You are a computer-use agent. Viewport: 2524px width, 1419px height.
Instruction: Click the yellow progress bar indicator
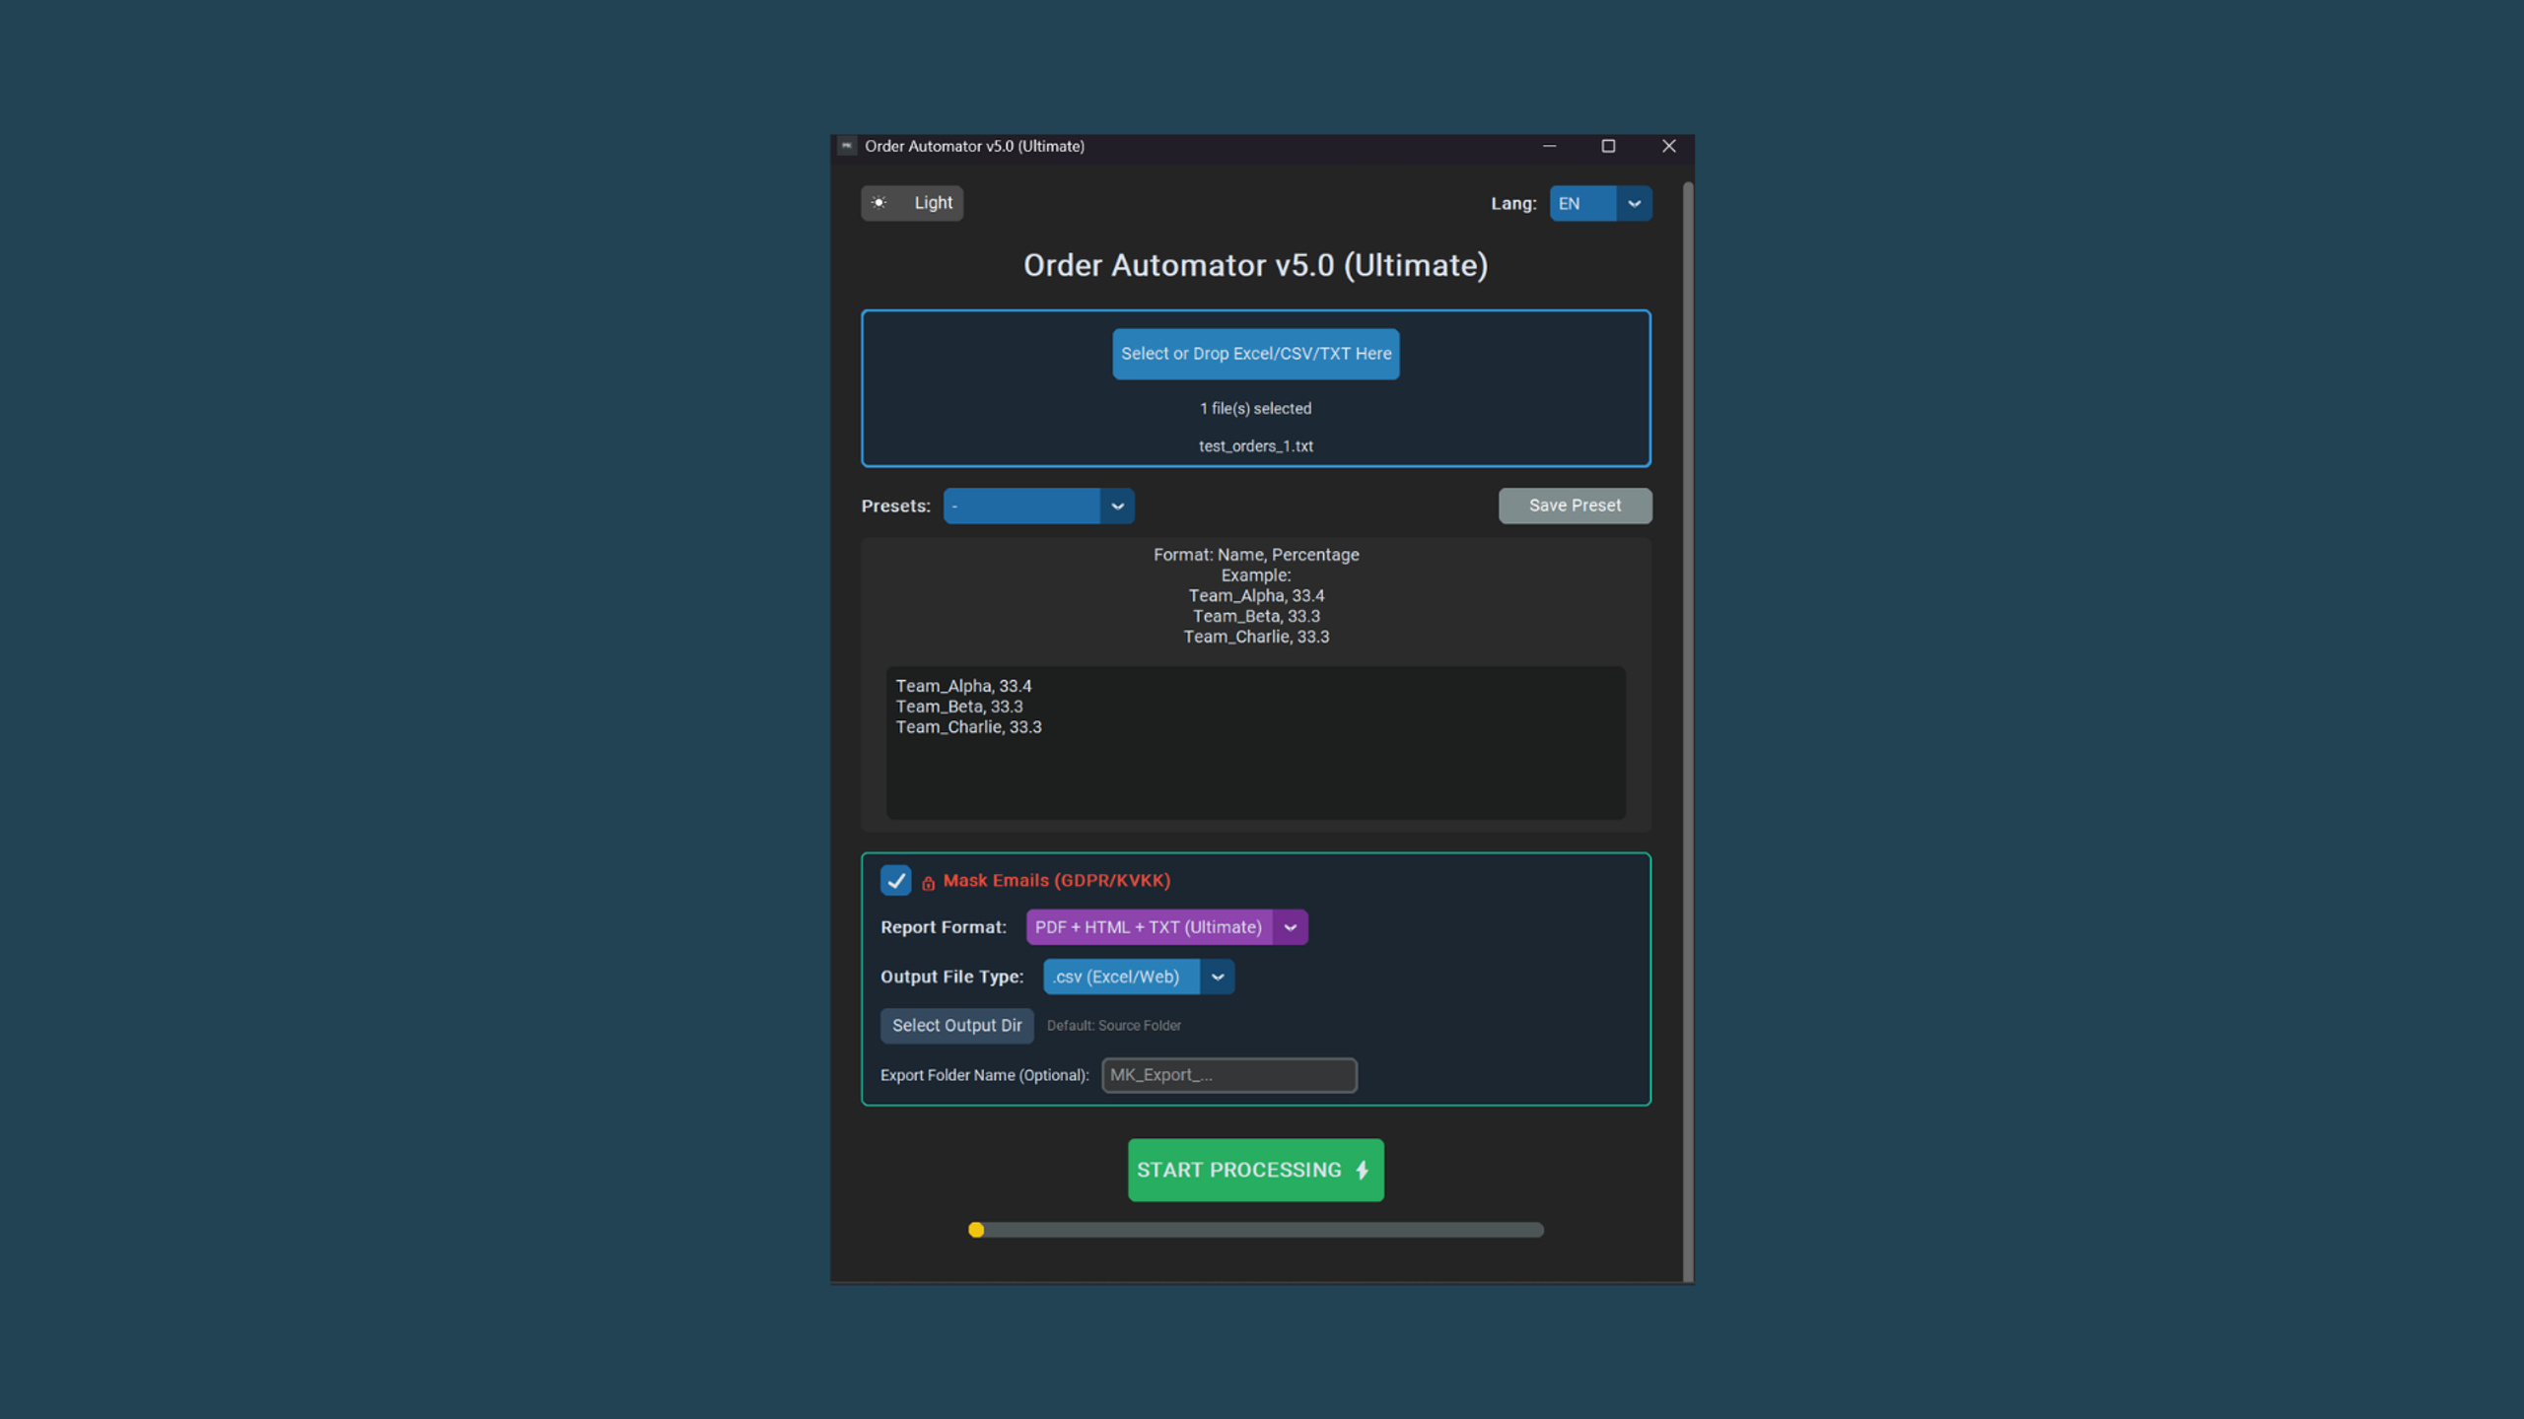[x=976, y=1230]
